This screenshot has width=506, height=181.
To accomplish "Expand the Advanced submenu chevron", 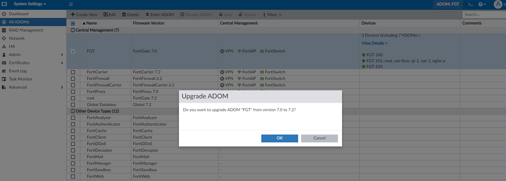I will 62,87.
